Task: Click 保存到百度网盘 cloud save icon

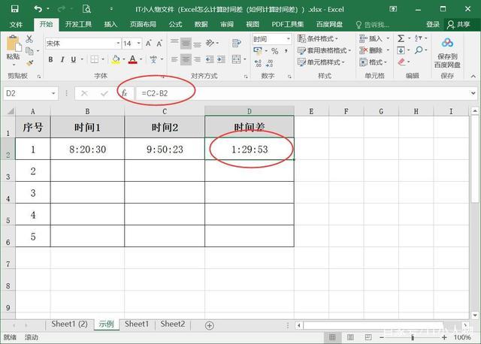Action: tap(447, 52)
